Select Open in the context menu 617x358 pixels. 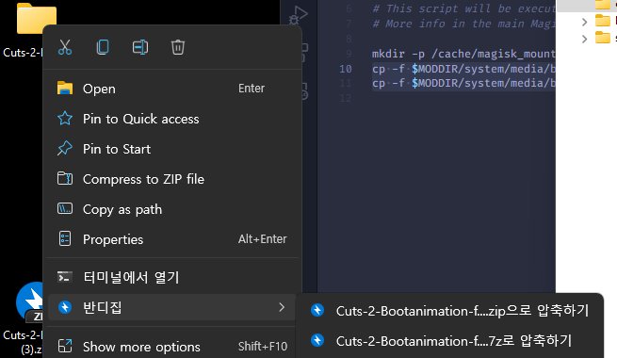coord(171,89)
